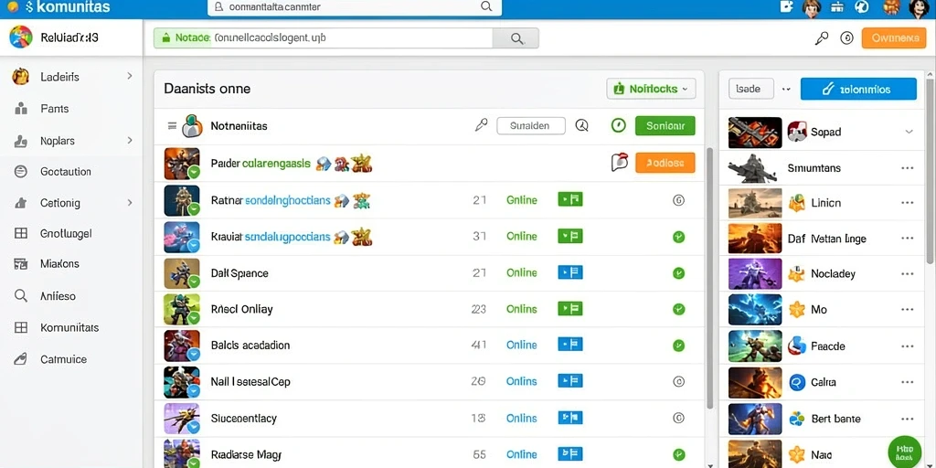936x468 pixels.
Task: Click the Sunaiden input field
Action: coord(531,125)
